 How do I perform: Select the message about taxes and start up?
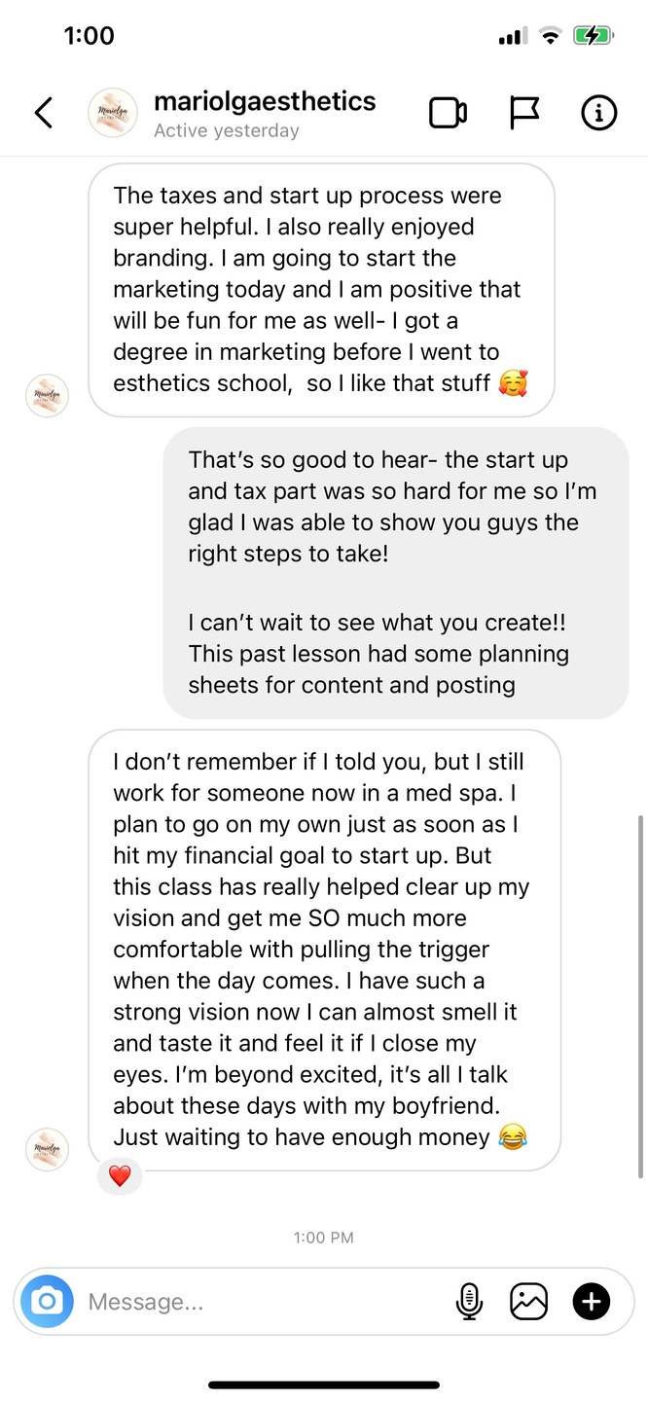321,289
